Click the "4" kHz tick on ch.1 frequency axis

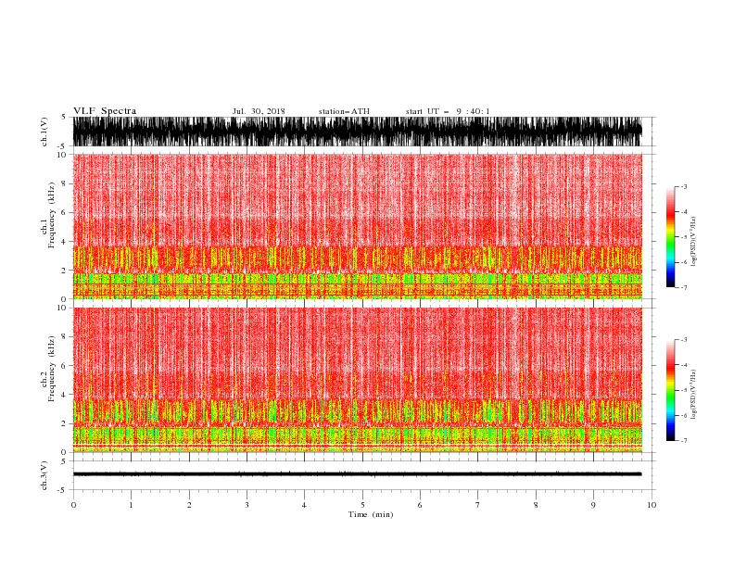[x=64, y=242]
